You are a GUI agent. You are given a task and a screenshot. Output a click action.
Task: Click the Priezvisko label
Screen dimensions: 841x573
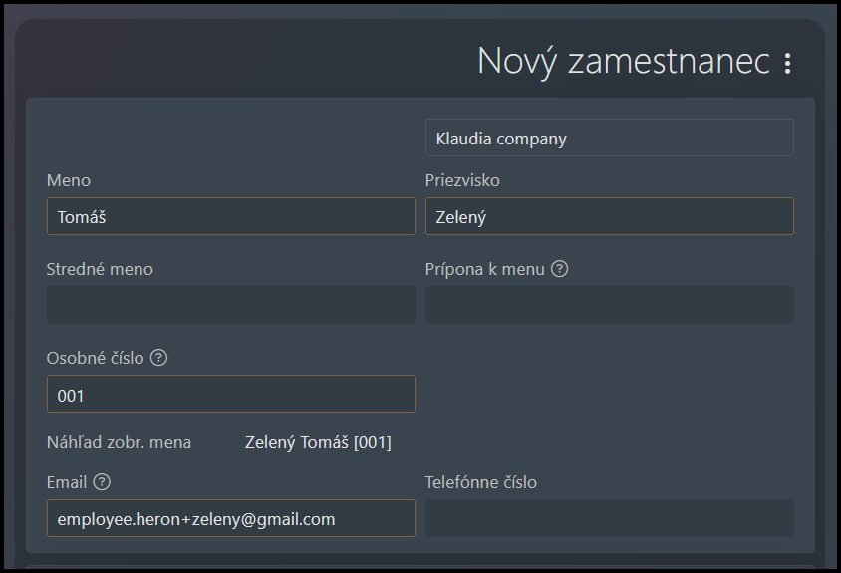[462, 180]
